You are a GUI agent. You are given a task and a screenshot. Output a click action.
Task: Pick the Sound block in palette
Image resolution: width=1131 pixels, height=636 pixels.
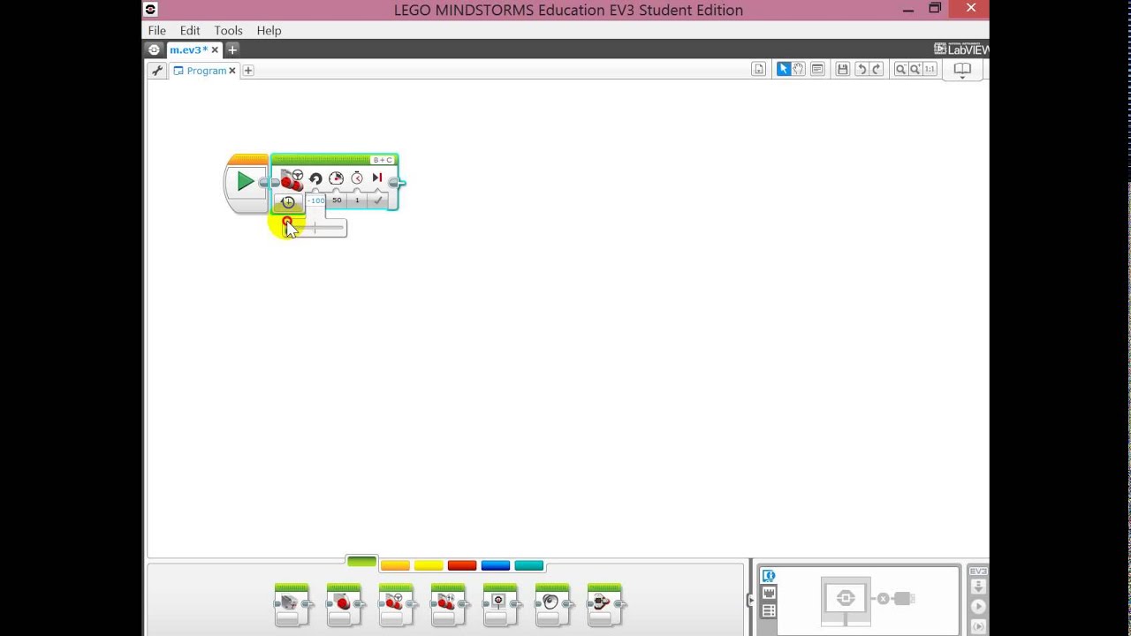[552, 604]
